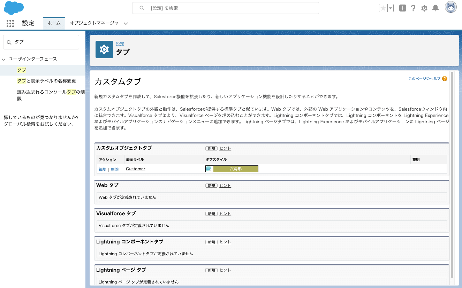Screen dimensions: 462x288
Task: Open the user profile avatar
Action: 451,7
